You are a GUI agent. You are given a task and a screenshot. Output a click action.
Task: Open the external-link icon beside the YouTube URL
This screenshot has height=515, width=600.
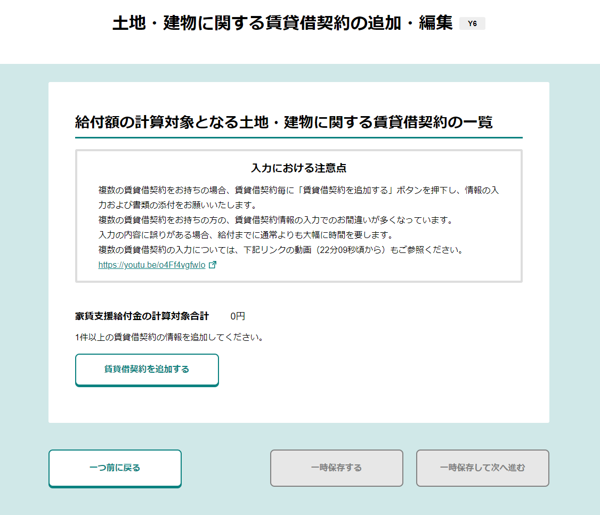point(213,265)
